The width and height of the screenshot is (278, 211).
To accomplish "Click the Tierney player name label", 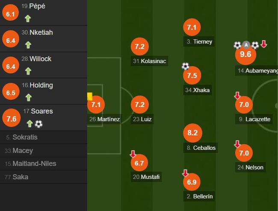I will (x=199, y=42).
